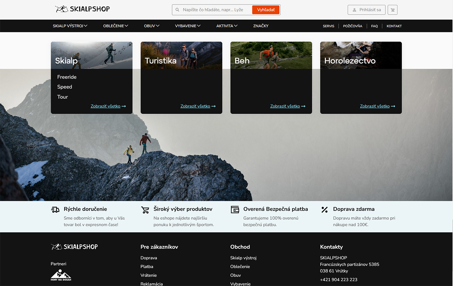Click the secure payment wallet icon

235,210
